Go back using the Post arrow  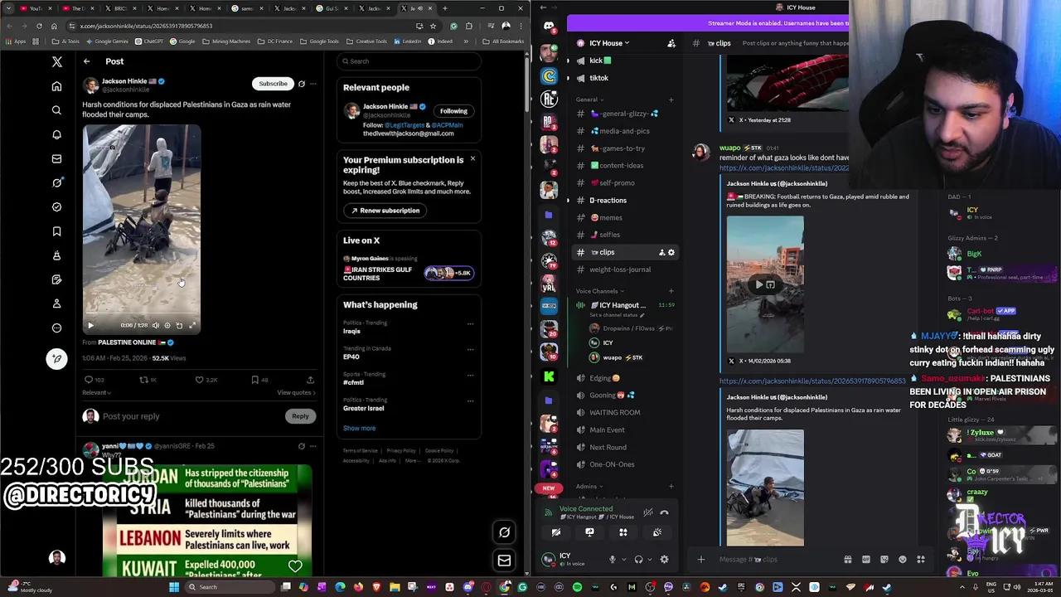pos(86,61)
